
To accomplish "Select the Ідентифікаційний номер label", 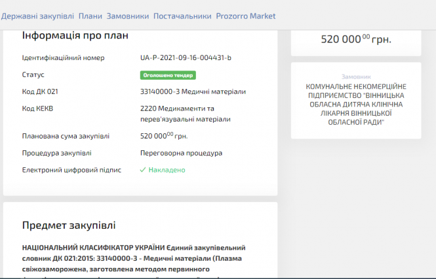I will pos(63,57).
